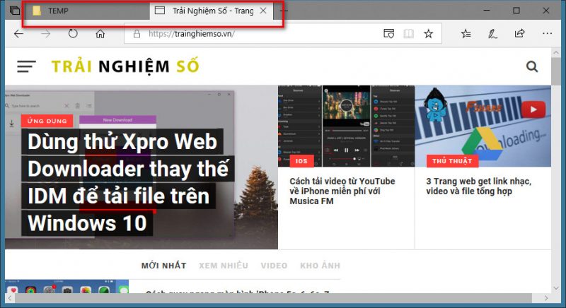This screenshot has height=308, width=566.
Task: Open a new tab with plus button
Action: 284,11
